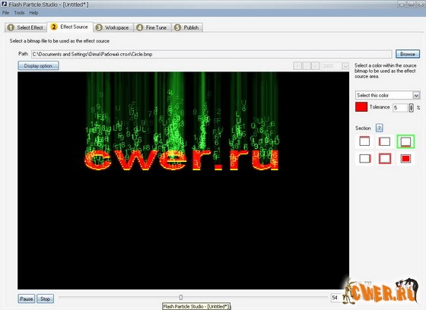Click the Browse button
Screen dimensions: 426x310
[x=408, y=54]
